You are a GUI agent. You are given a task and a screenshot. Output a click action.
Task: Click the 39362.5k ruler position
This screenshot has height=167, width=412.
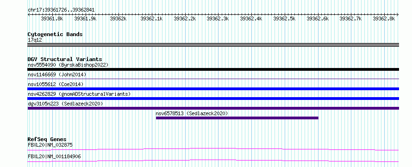tap(285, 19)
